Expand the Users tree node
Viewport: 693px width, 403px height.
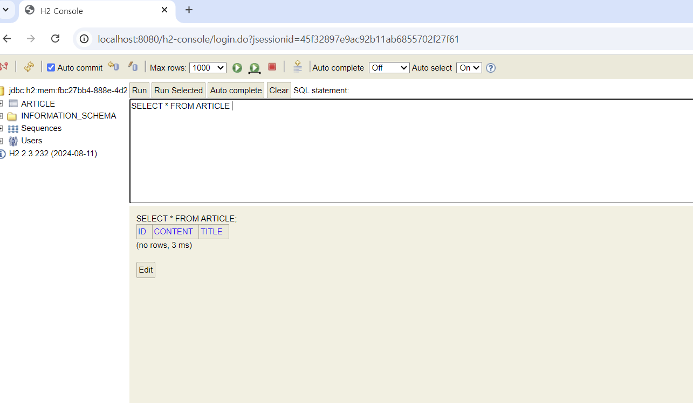[x=2, y=141]
